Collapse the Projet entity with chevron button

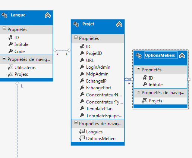[x=119, y=24]
